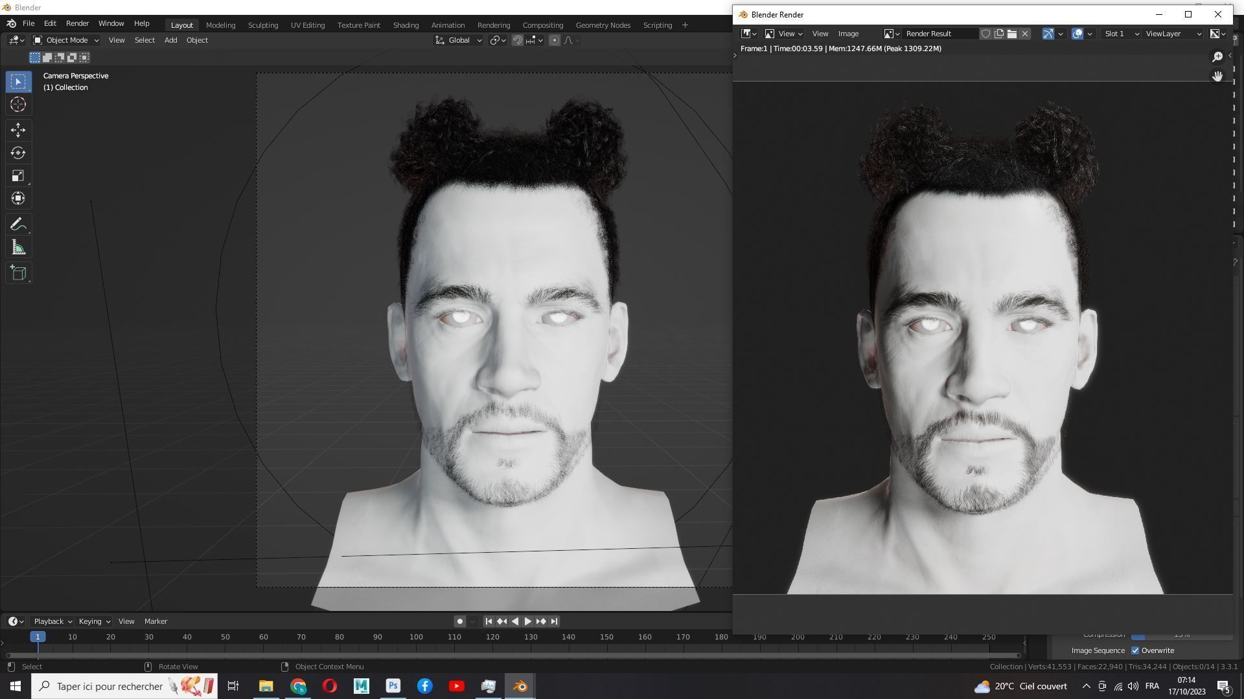
Task: Open the Render menu
Action: click(x=77, y=23)
